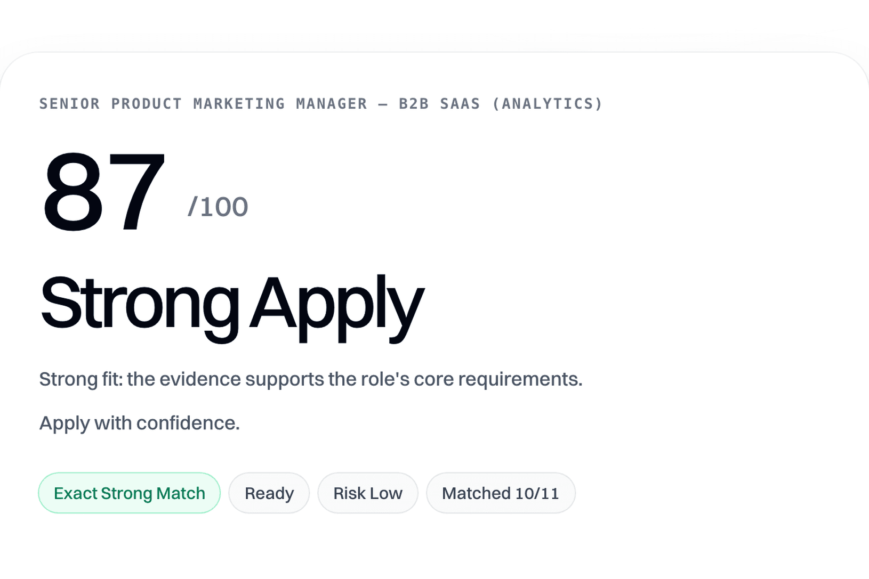This screenshot has height=579, width=869.
Task: Click the job title 'Senior Product Marketing Manager — B2B SaaS (Analytics)'
Action: tap(321, 103)
